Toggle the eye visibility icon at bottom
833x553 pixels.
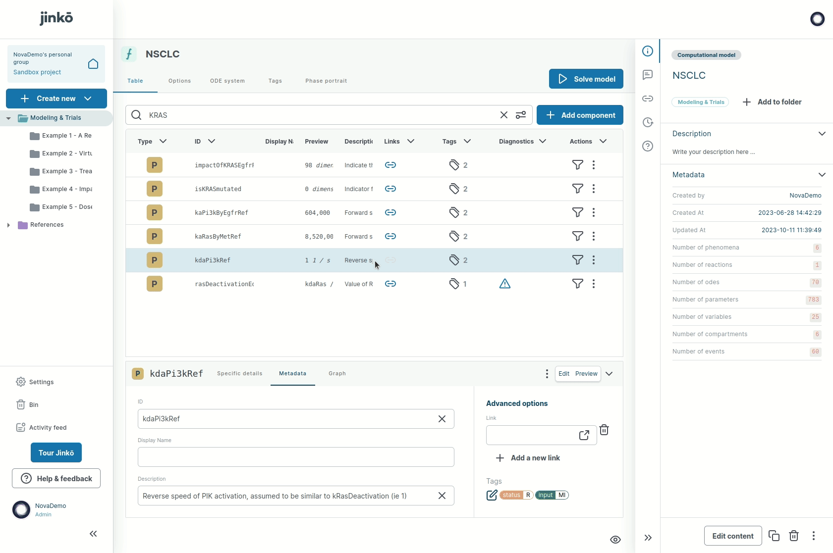[615, 540]
